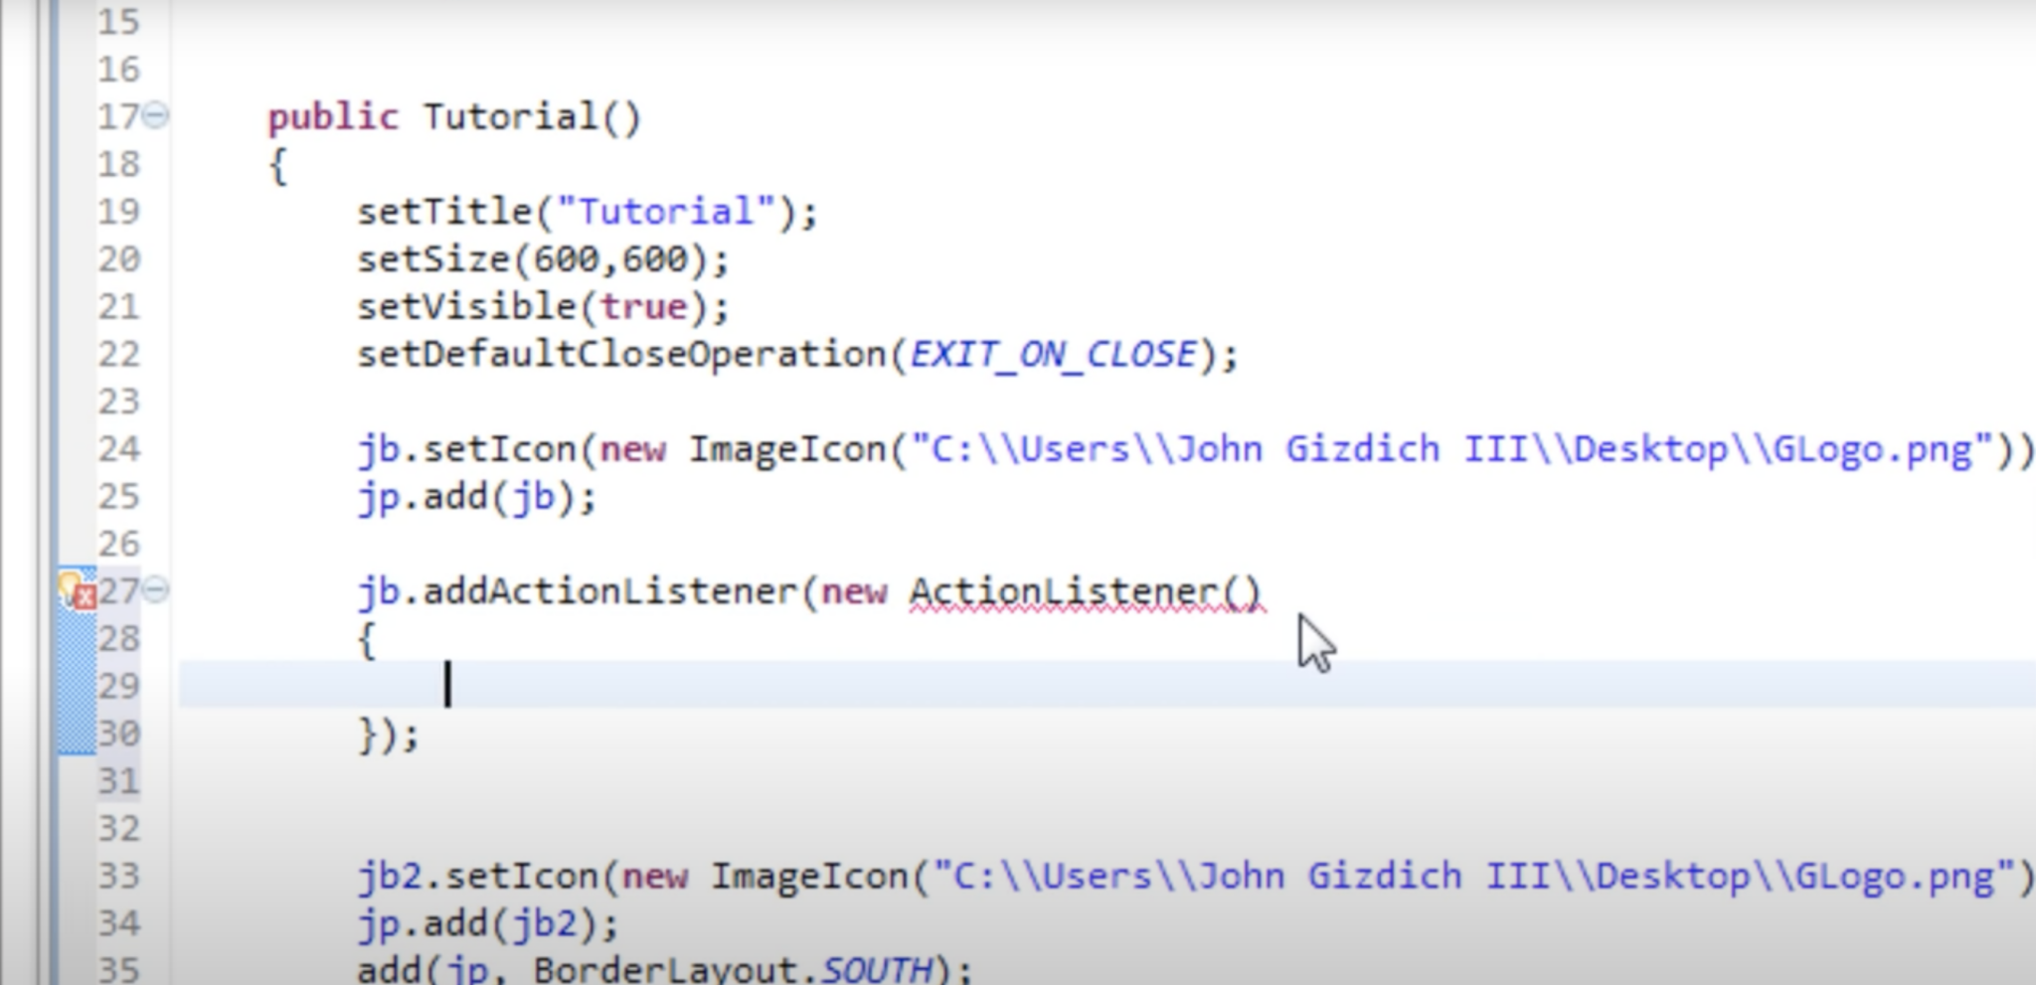
Task: Click the EXIT_ON_CLOSE constant
Action: click(x=1054, y=355)
